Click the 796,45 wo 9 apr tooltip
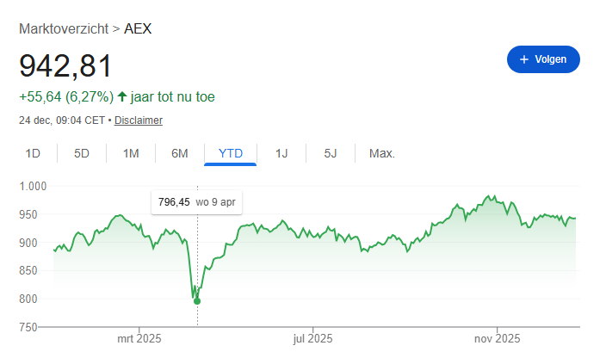Screen dimensions: 606x358 tap(198, 204)
